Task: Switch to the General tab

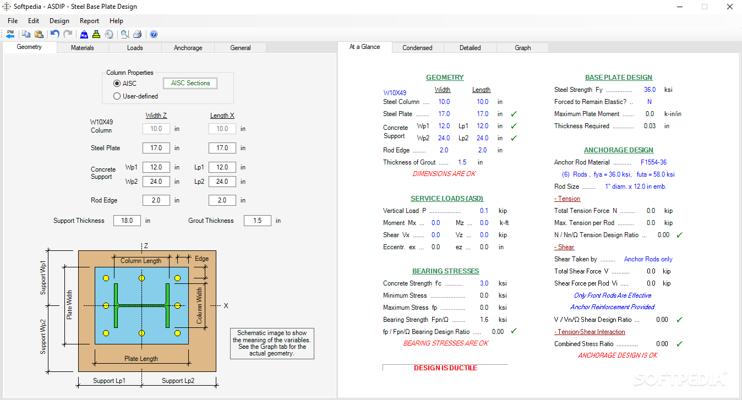Action: [x=241, y=48]
